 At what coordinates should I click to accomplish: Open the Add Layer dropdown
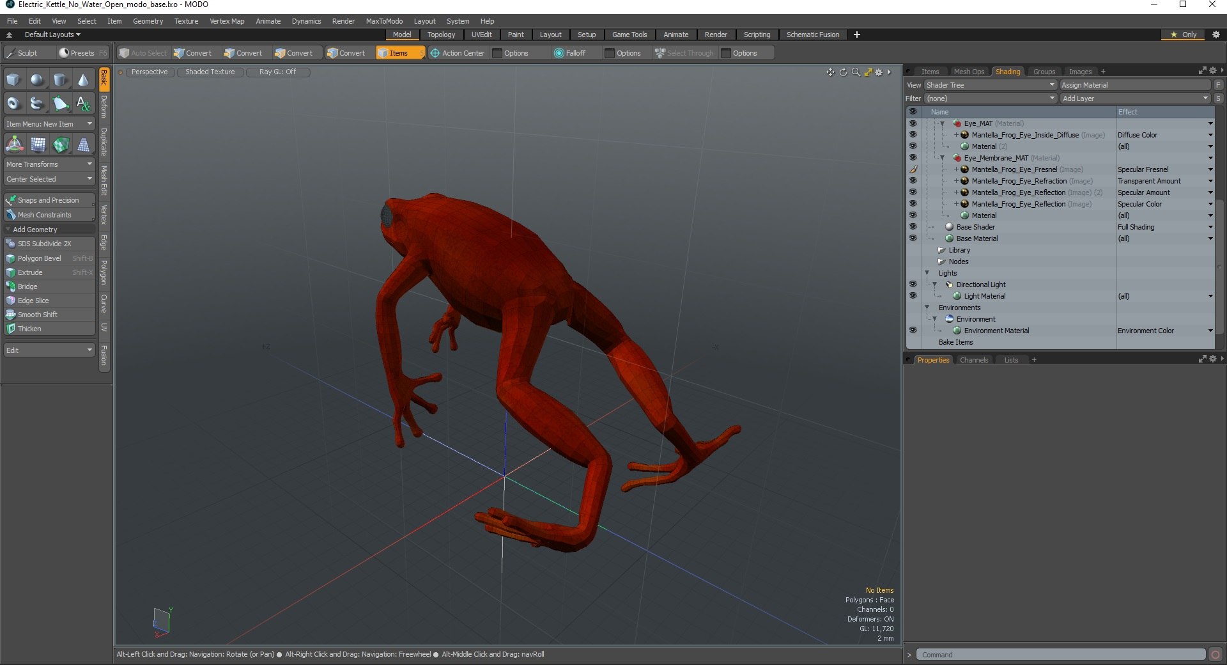[x=1135, y=98]
